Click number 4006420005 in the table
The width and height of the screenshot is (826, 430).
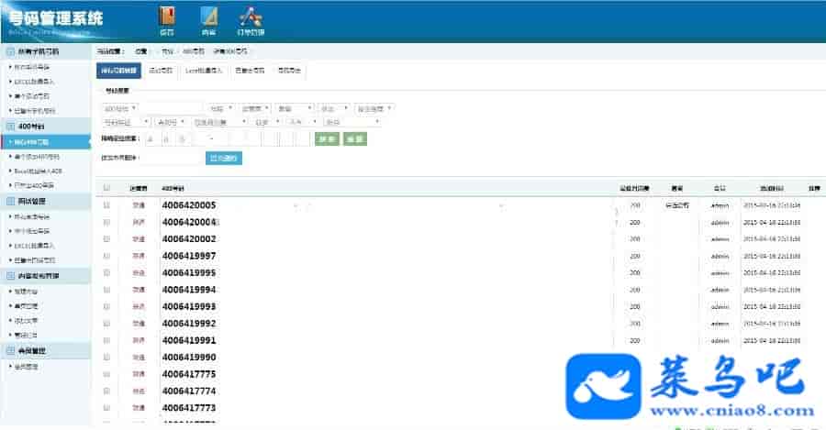189,205
